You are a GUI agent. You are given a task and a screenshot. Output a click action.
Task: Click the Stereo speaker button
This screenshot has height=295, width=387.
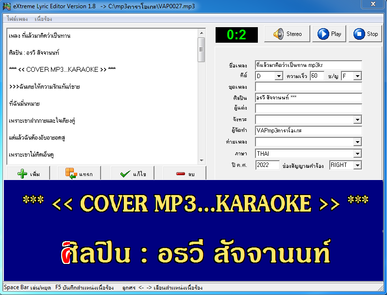287,34
